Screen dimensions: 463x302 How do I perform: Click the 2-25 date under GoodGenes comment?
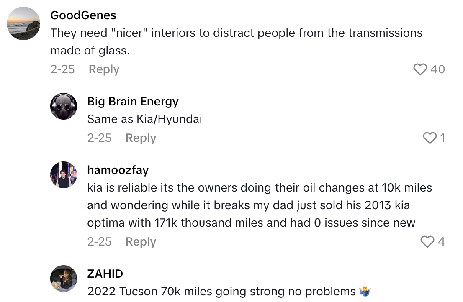pyautogui.click(x=62, y=69)
